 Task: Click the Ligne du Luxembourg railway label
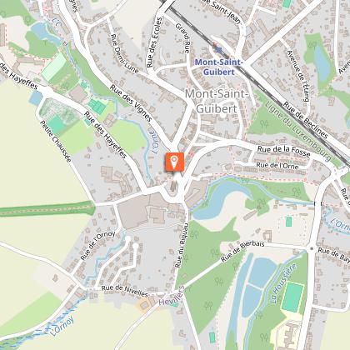(x=298, y=131)
